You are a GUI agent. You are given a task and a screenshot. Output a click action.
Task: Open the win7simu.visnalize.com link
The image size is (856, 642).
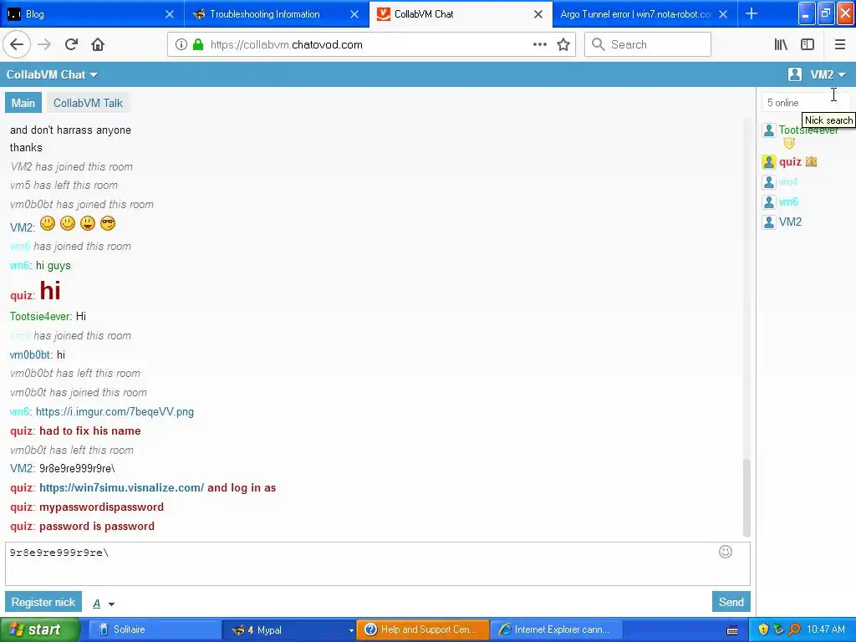pos(121,487)
